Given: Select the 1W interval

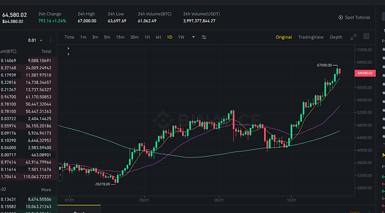Looking at the screenshot, I should 181,37.
